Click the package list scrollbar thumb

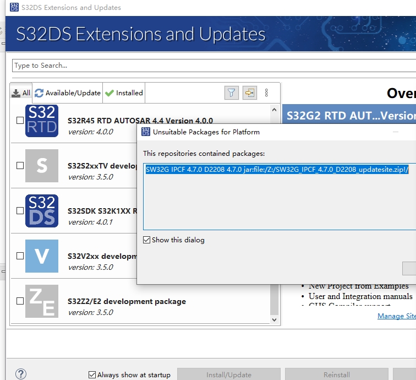pos(275,299)
